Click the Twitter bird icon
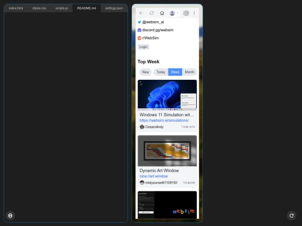This screenshot has width=302, height=226. pyautogui.click(x=139, y=22)
